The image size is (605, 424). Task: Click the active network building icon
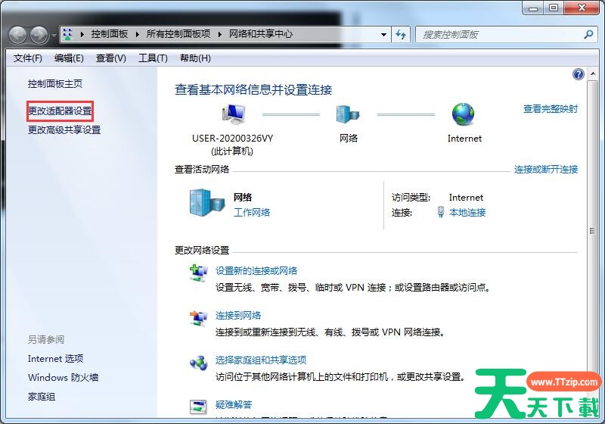(206, 202)
